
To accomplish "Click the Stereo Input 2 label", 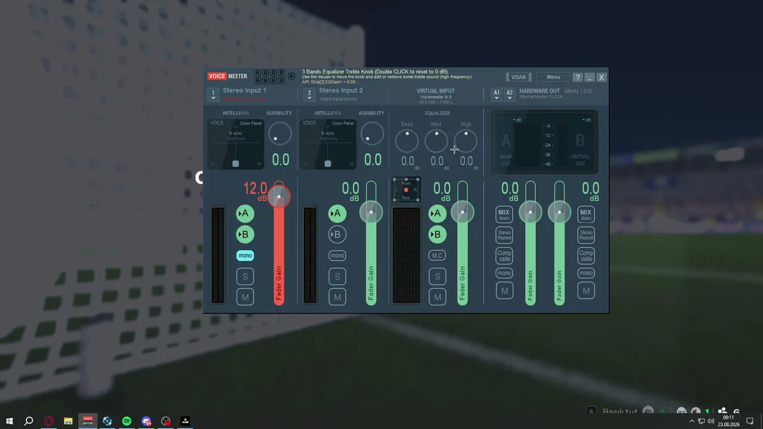I will pyautogui.click(x=341, y=91).
